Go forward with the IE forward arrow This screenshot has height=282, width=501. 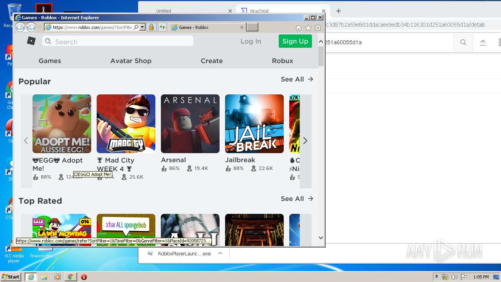coord(31,27)
